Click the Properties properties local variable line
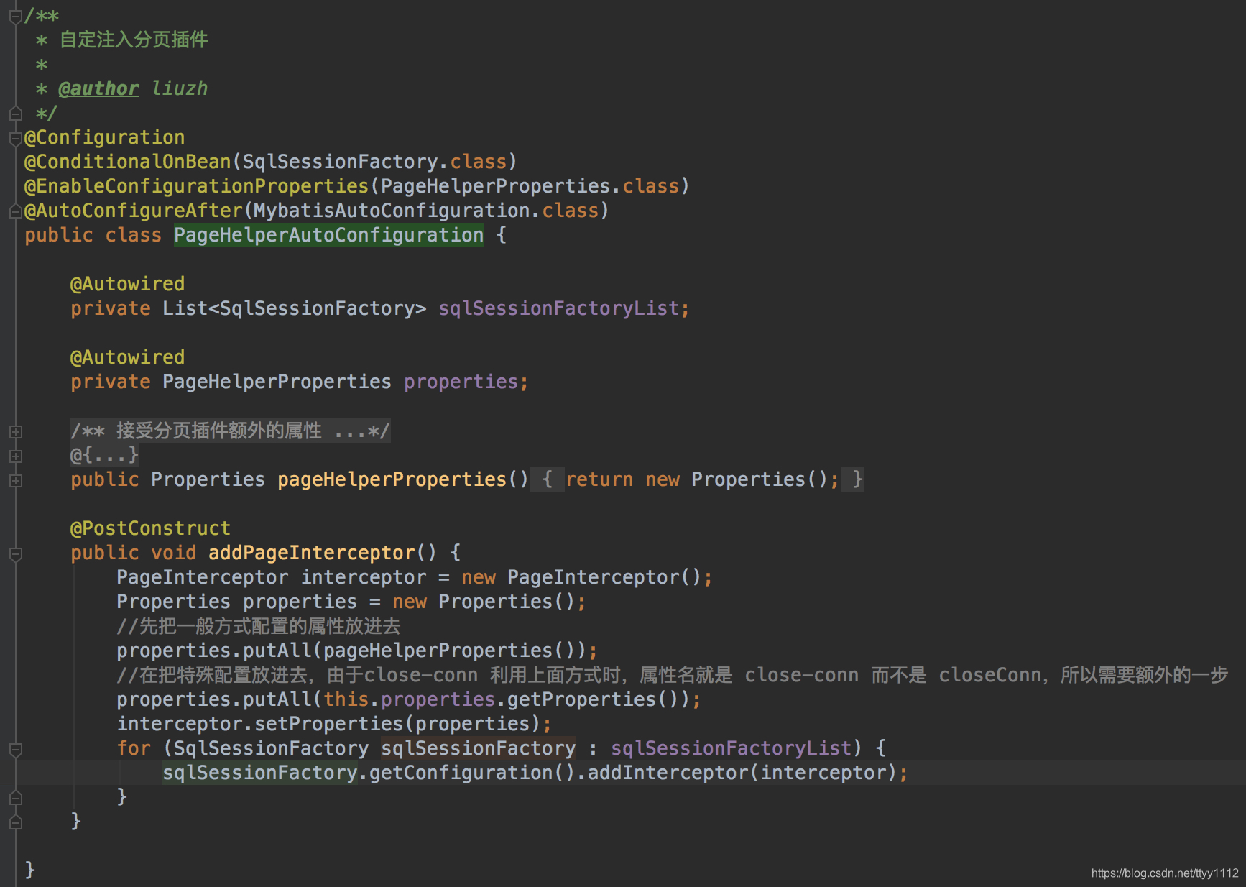Image resolution: width=1246 pixels, height=887 pixels. (351, 602)
